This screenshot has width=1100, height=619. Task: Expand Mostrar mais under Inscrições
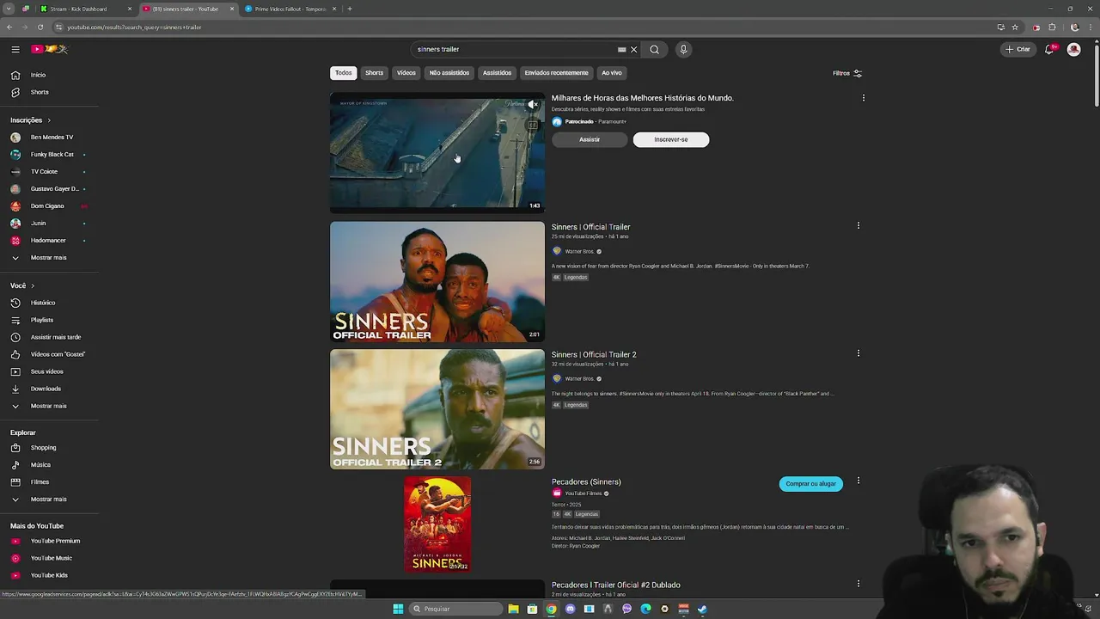point(50,257)
